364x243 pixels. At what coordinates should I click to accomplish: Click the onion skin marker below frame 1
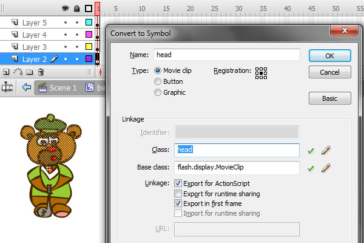(x=100, y=72)
